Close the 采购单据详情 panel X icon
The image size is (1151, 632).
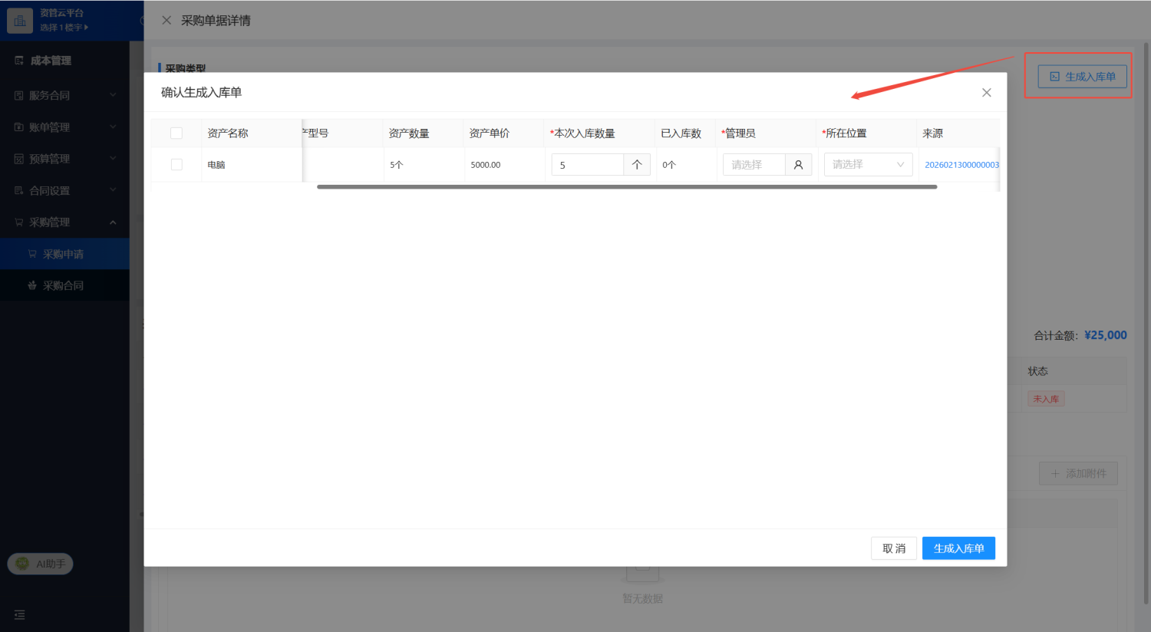tap(167, 21)
